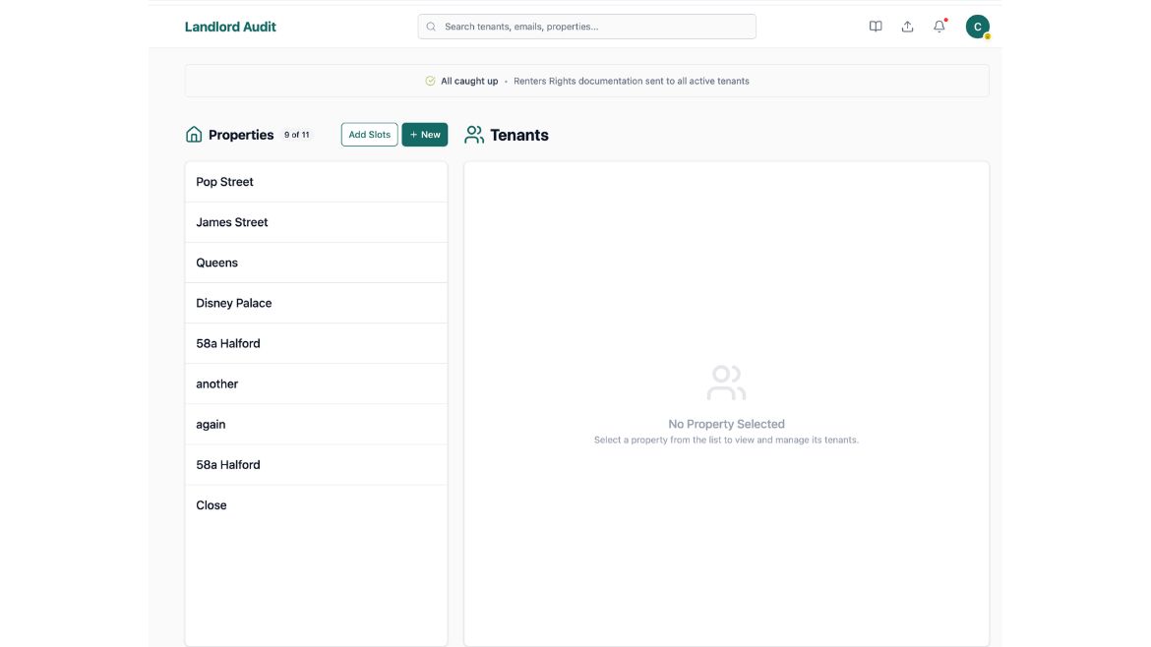This screenshot has height=647, width=1151.
Task: Select Disney Palace from the list
Action: click(316, 303)
